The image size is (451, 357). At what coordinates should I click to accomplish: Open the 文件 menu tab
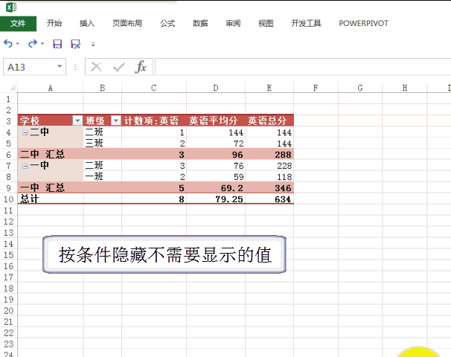(x=18, y=23)
